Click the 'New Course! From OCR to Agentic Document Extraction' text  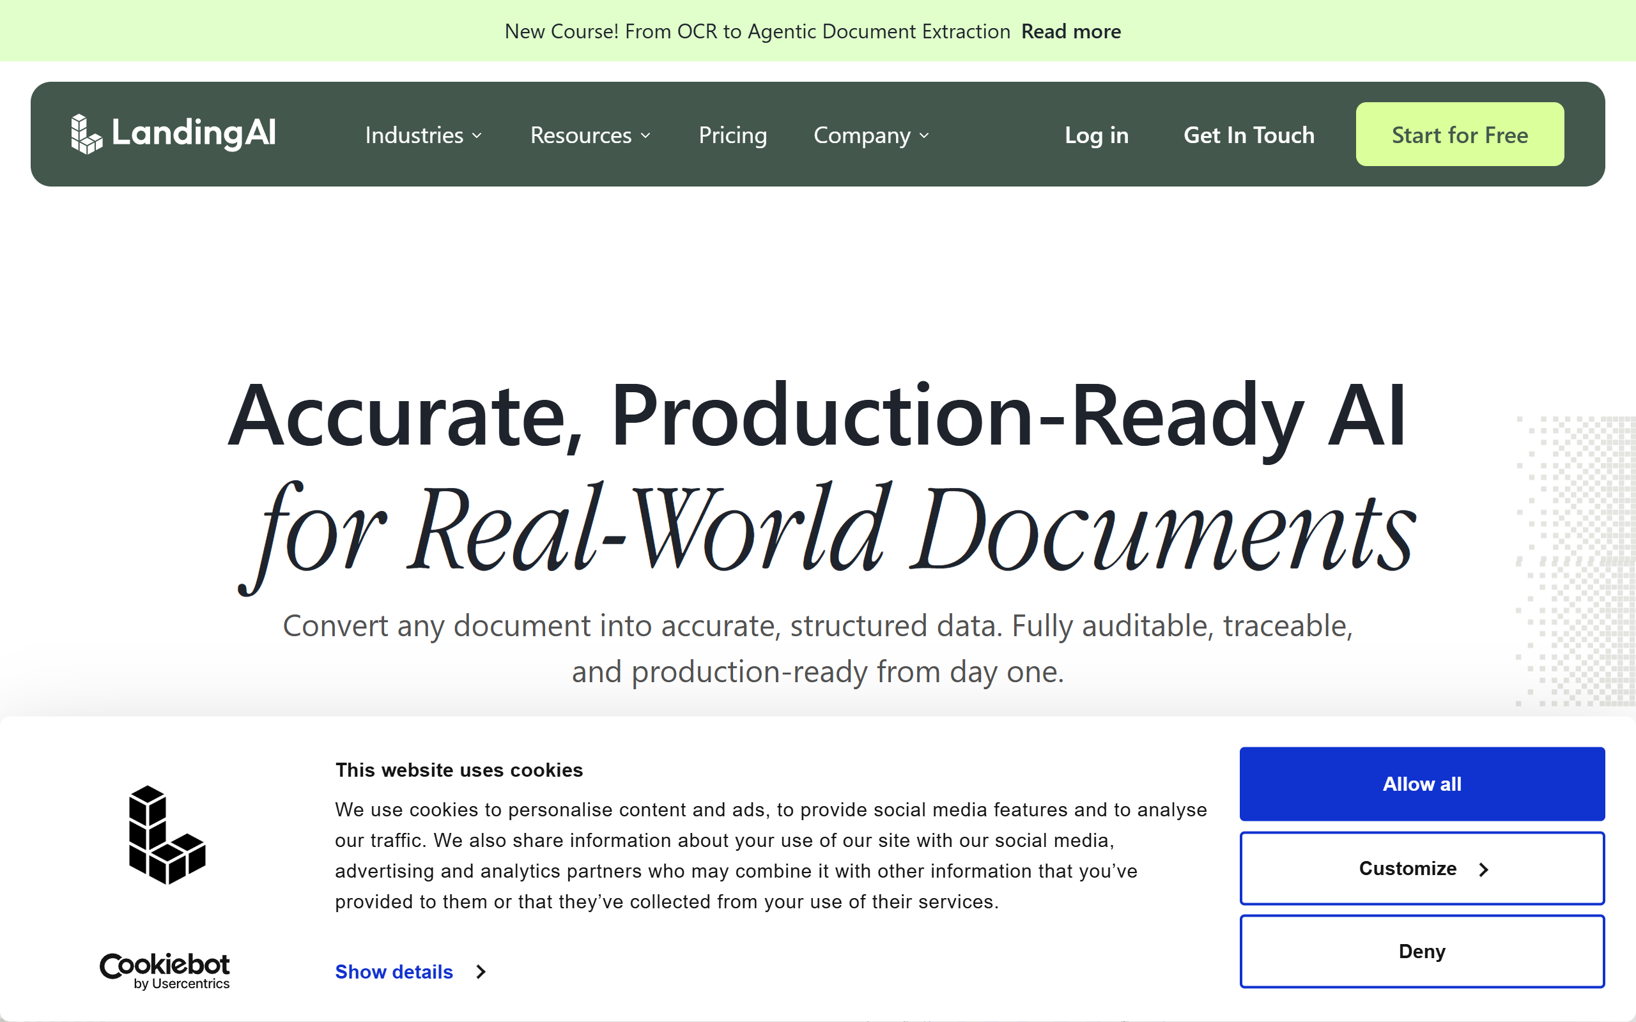(x=757, y=31)
